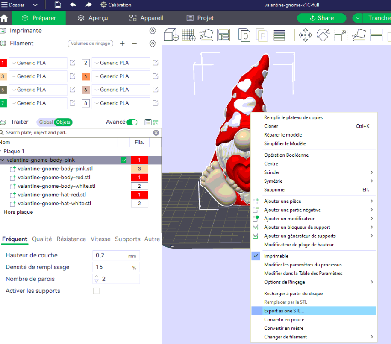This screenshot has height=344, width=391.
Task: Undo the last action
Action: coord(73,5)
